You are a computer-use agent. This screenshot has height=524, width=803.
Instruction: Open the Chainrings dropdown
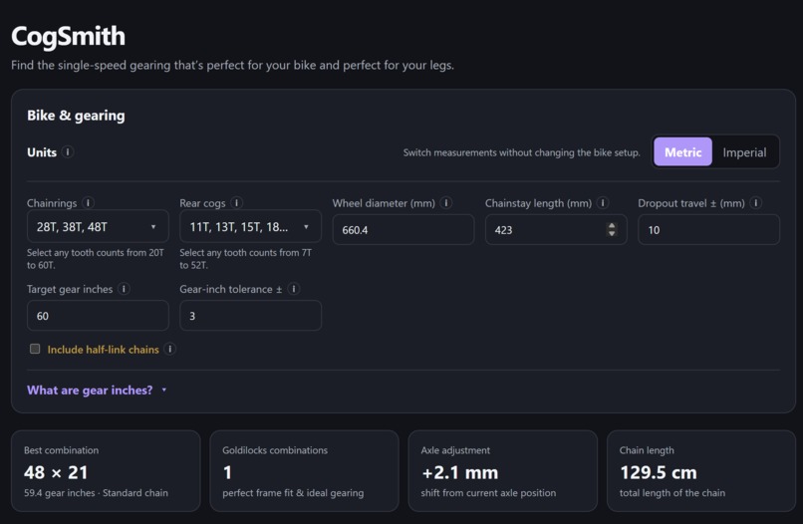pos(98,226)
